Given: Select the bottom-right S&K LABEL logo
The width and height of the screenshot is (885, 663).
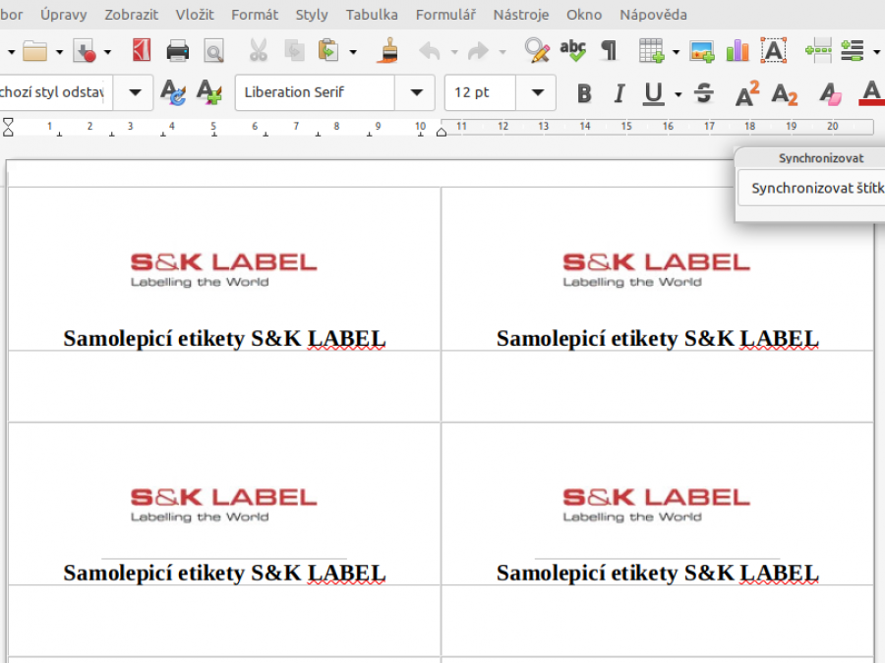Looking at the screenshot, I should pos(656,505).
